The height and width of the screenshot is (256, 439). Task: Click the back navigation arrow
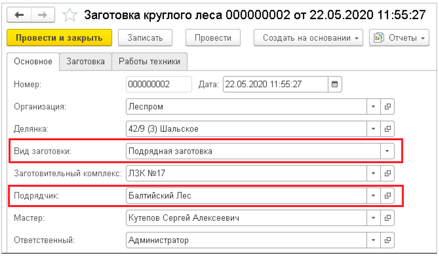click(x=20, y=15)
